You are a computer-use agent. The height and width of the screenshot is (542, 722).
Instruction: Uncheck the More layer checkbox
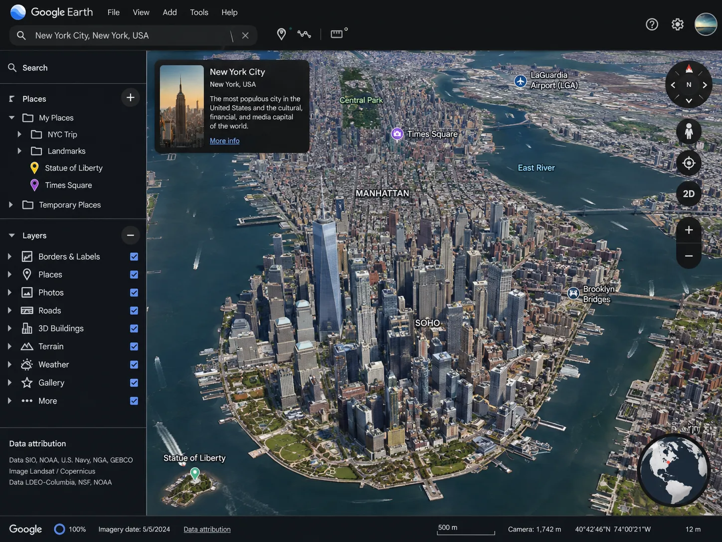[134, 401]
